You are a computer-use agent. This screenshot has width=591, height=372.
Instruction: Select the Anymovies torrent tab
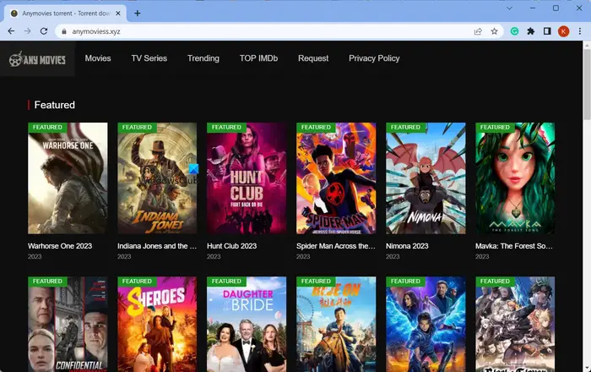pos(66,14)
